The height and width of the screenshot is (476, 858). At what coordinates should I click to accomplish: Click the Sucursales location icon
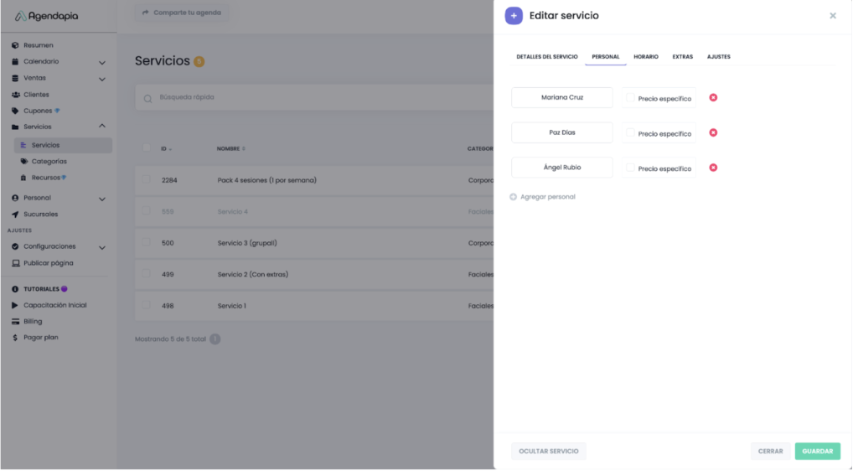[15, 215]
